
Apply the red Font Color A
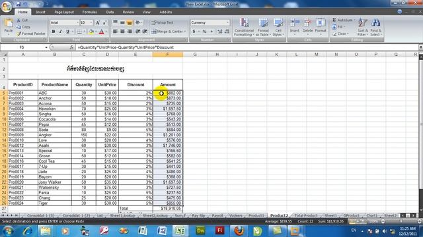(101, 32)
